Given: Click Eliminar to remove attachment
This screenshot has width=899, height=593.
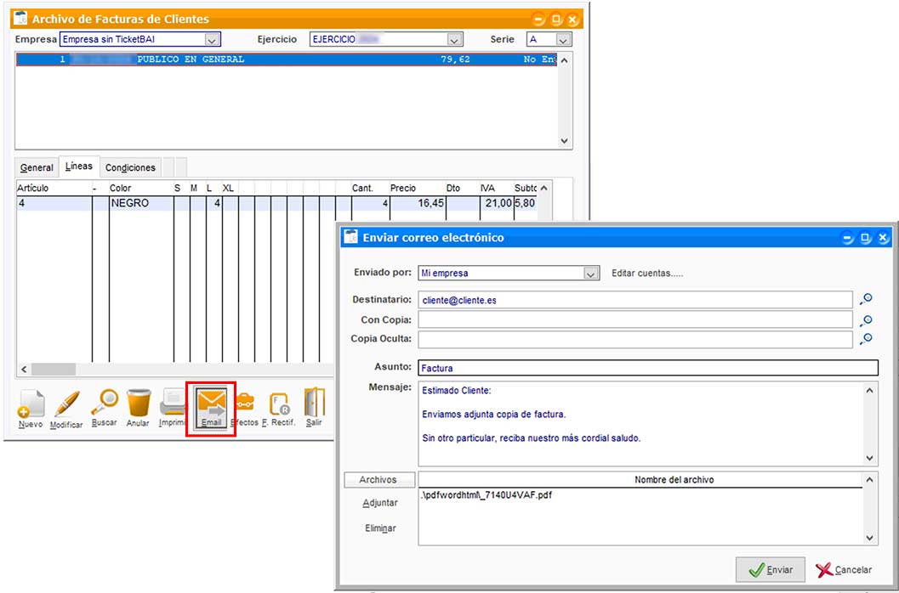Looking at the screenshot, I should 380,528.
